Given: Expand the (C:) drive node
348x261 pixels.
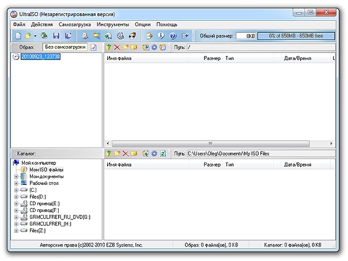Looking at the screenshot, I should [16, 190].
